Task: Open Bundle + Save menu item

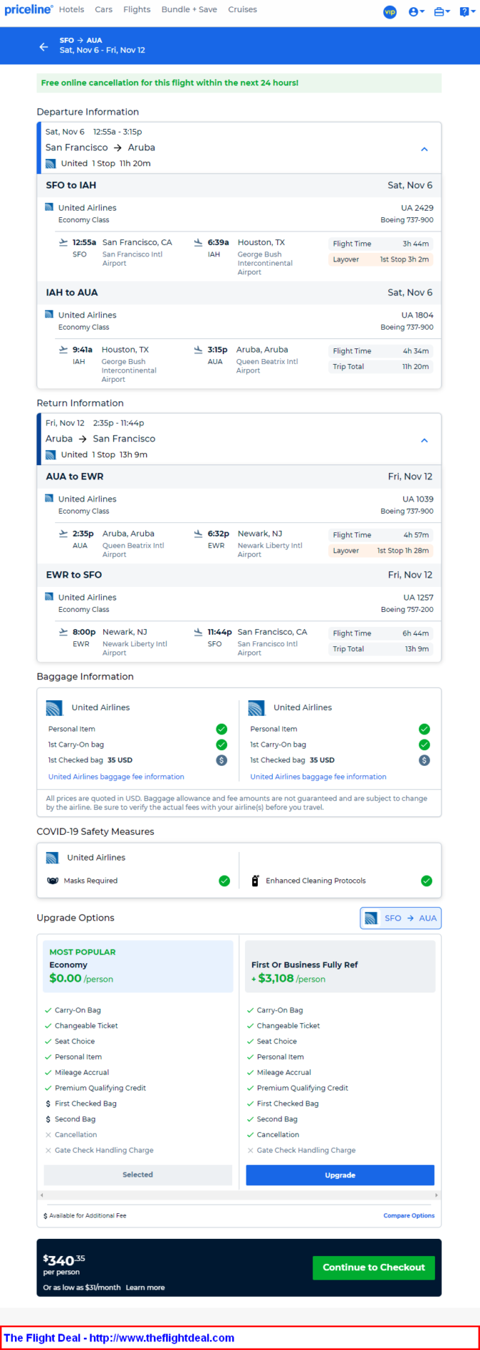Action: coord(189,10)
